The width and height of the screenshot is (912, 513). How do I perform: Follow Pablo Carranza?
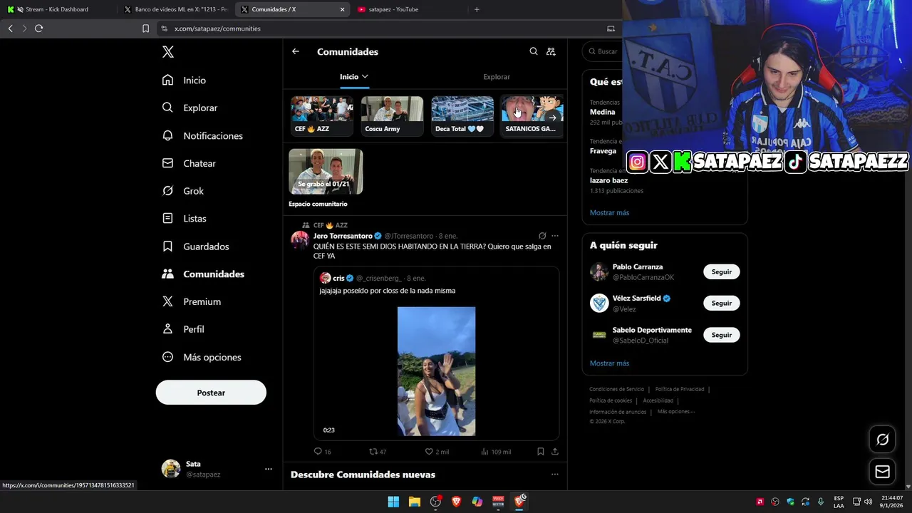coord(721,271)
